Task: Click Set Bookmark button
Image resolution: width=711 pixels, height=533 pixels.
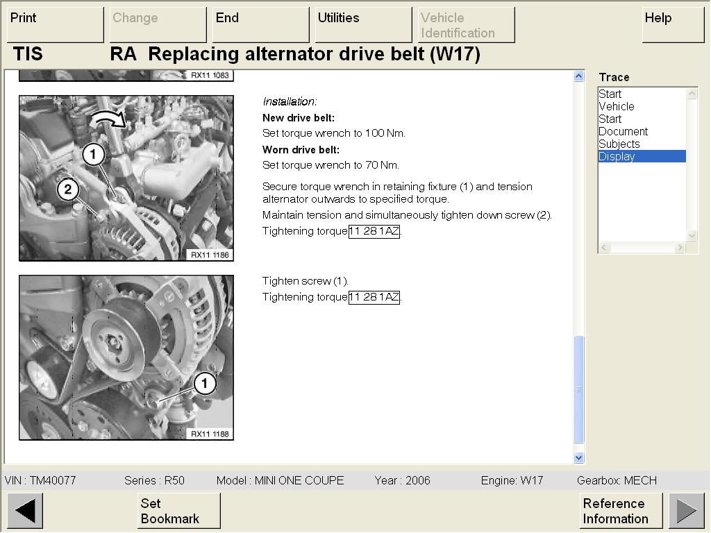Action: click(178, 511)
